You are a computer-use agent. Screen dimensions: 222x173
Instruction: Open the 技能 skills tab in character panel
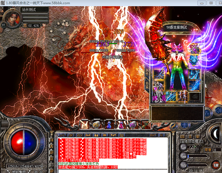point(147,85)
